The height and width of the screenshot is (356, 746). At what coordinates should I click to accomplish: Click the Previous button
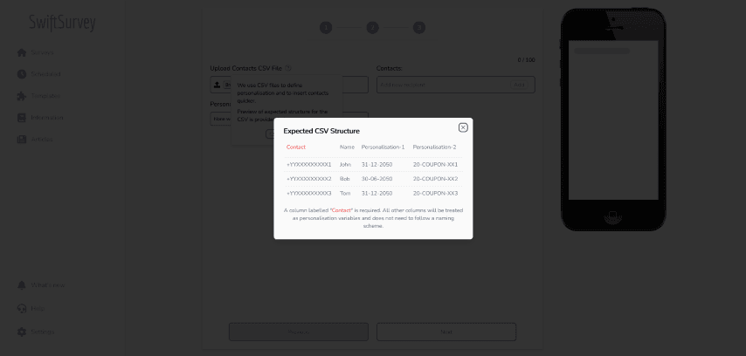pyautogui.click(x=298, y=332)
